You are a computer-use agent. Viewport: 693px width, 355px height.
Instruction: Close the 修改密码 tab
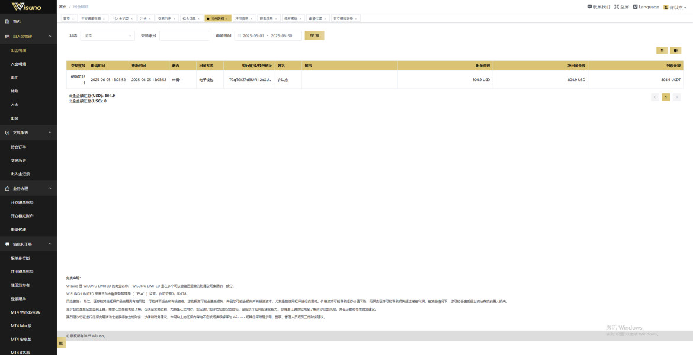point(300,18)
